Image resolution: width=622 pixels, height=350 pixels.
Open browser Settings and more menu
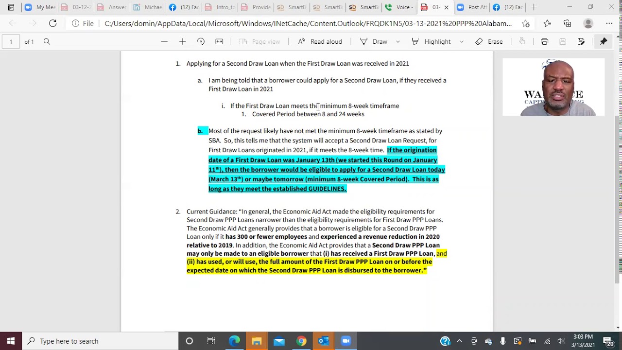pos(609,23)
